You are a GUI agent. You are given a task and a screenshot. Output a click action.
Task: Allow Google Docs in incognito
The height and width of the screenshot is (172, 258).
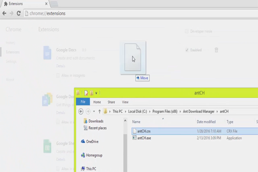click(58, 75)
